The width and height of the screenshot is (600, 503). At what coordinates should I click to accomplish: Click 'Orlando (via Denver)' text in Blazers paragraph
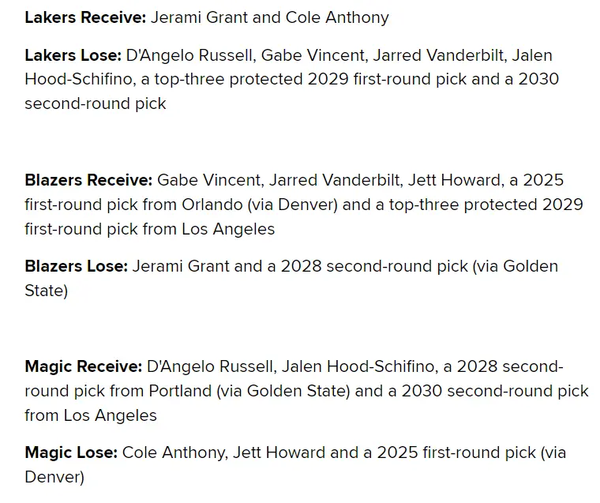260,205
